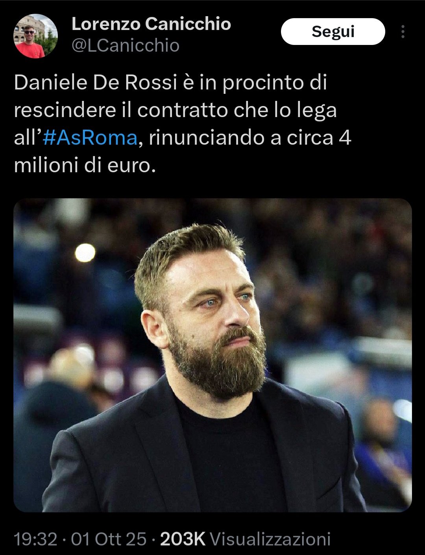The height and width of the screenshot is (555, 425).
Task: Click the 19:32 timestamp
Action: pyautogui.click(x=35, y=539)
